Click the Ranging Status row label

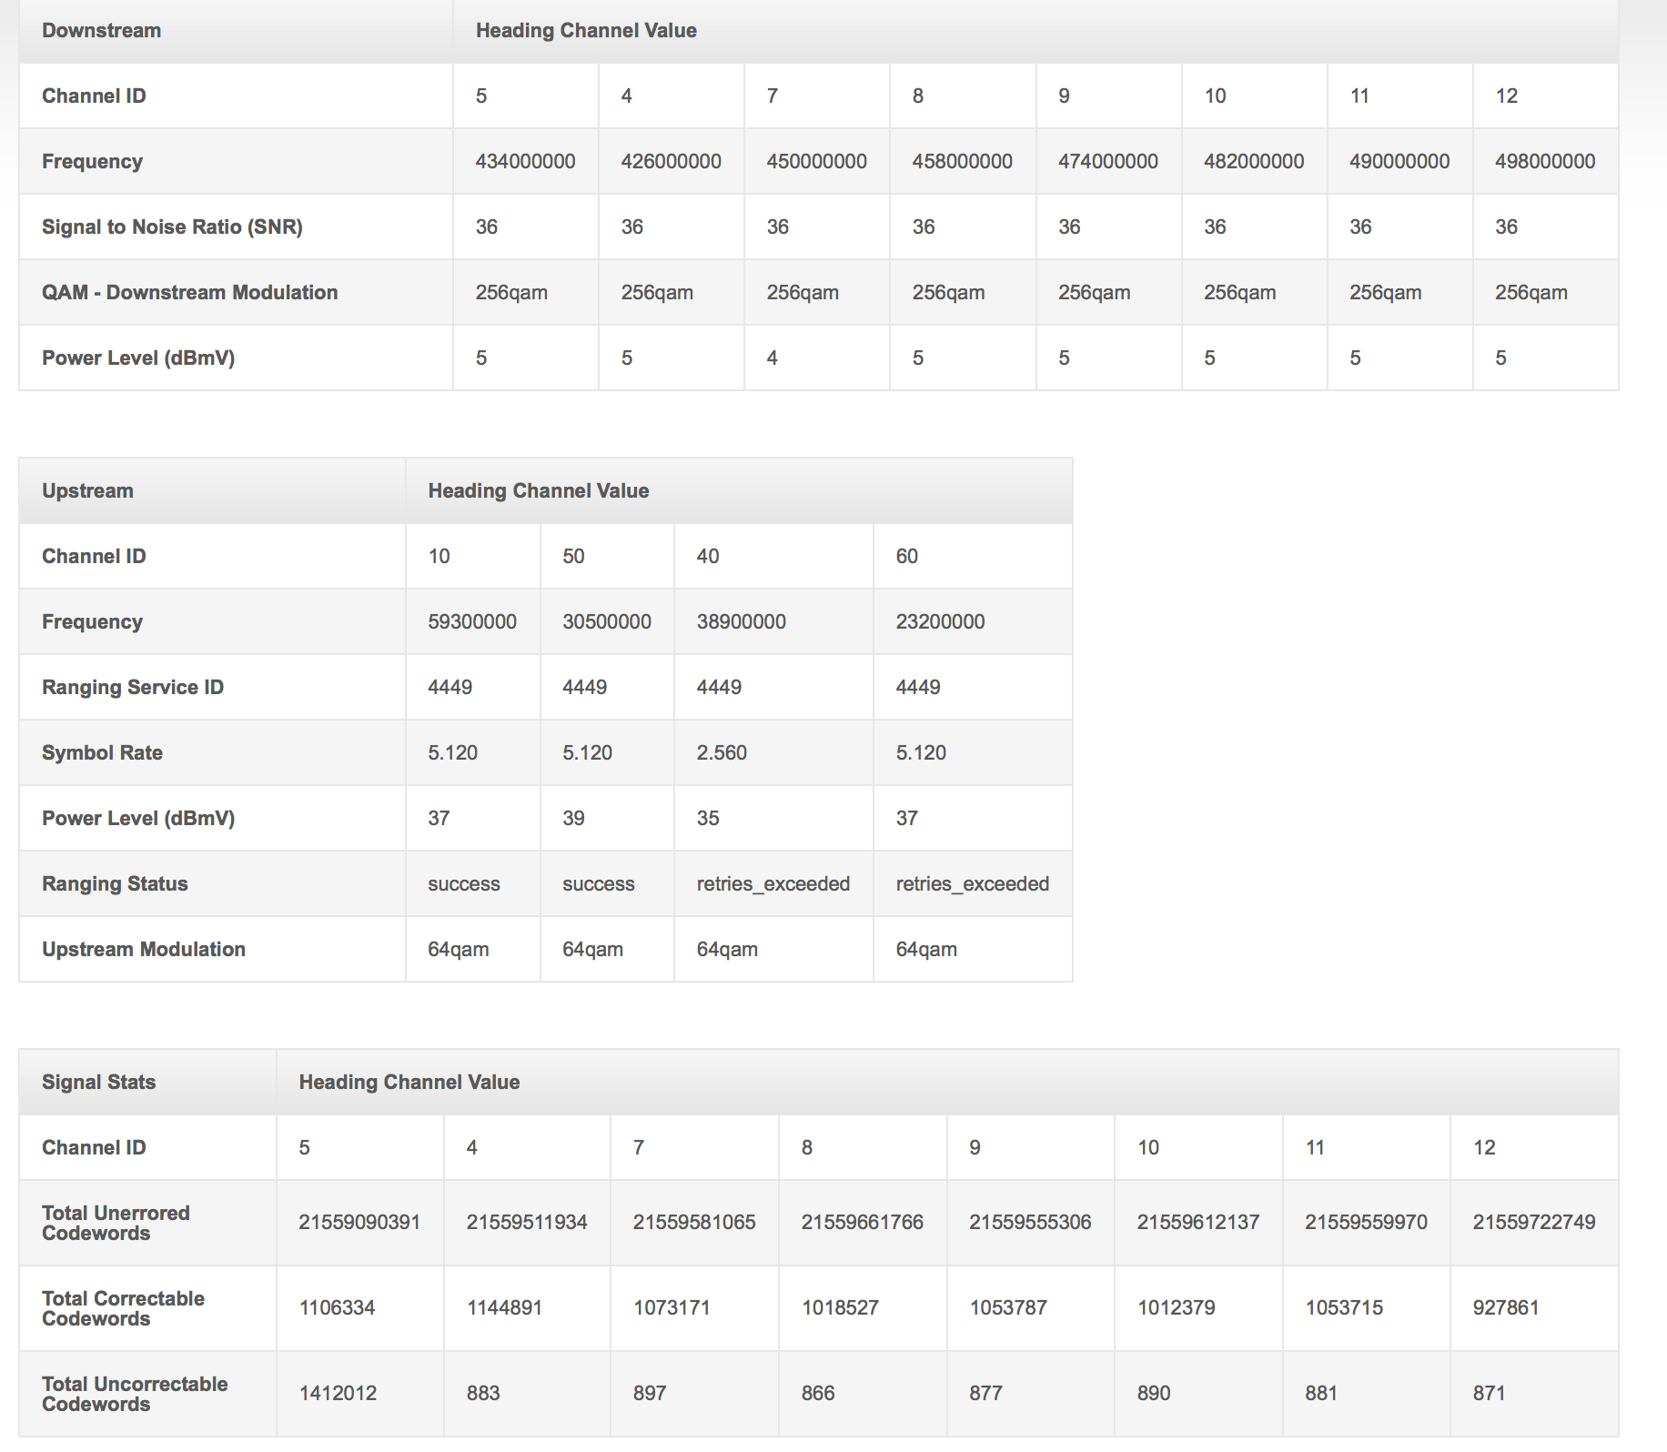click(115, 884)
